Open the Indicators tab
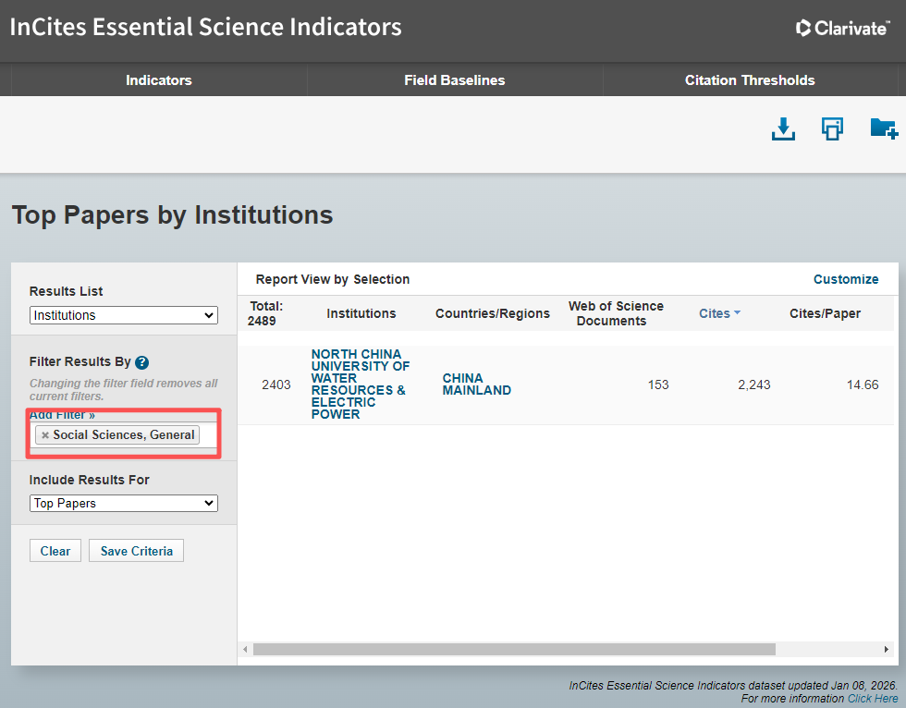The width and height of the screenshot is (906, 708). [159, 80]
